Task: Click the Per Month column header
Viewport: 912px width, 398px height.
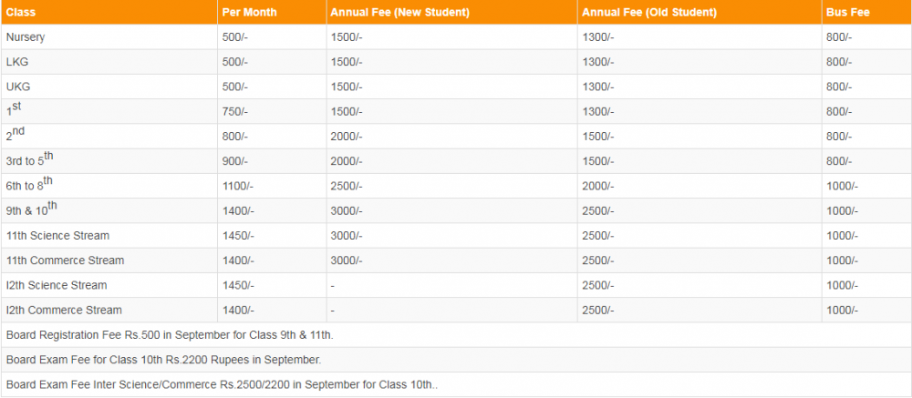Action: pos(249,13)
